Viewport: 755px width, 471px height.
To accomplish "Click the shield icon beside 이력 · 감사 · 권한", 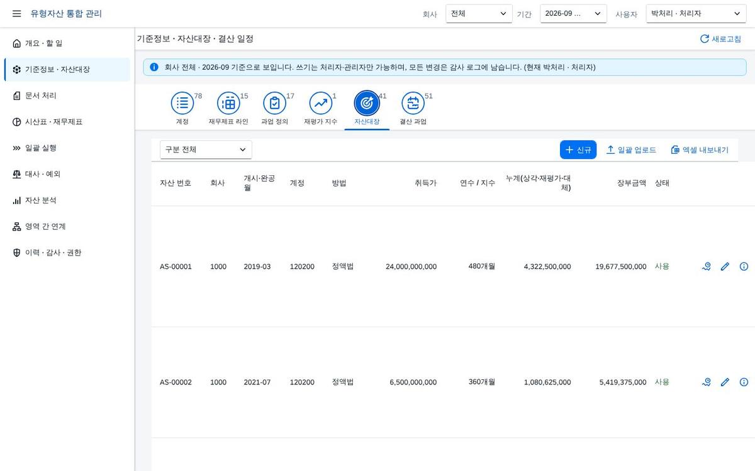I will click(x=17, y=252).
